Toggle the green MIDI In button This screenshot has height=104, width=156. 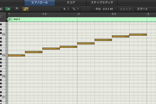(x=8, y=9)
